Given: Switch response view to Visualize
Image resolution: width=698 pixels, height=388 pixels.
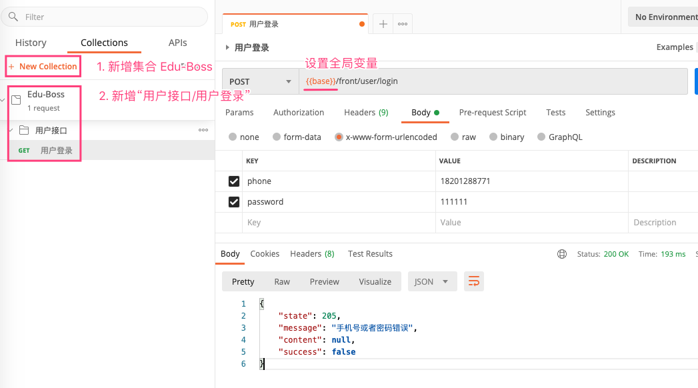Looking at the screenshot, I should (x=375, y=281).
